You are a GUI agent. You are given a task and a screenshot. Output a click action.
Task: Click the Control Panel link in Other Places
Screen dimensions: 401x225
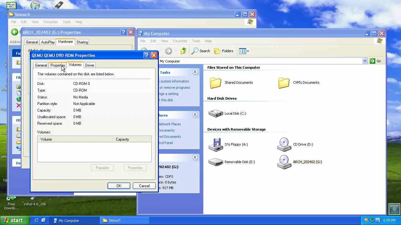[165, 143]
